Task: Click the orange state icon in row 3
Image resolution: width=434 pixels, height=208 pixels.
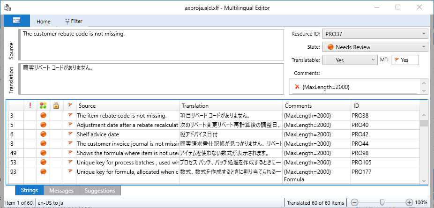Action: click(x=43, y=115)
